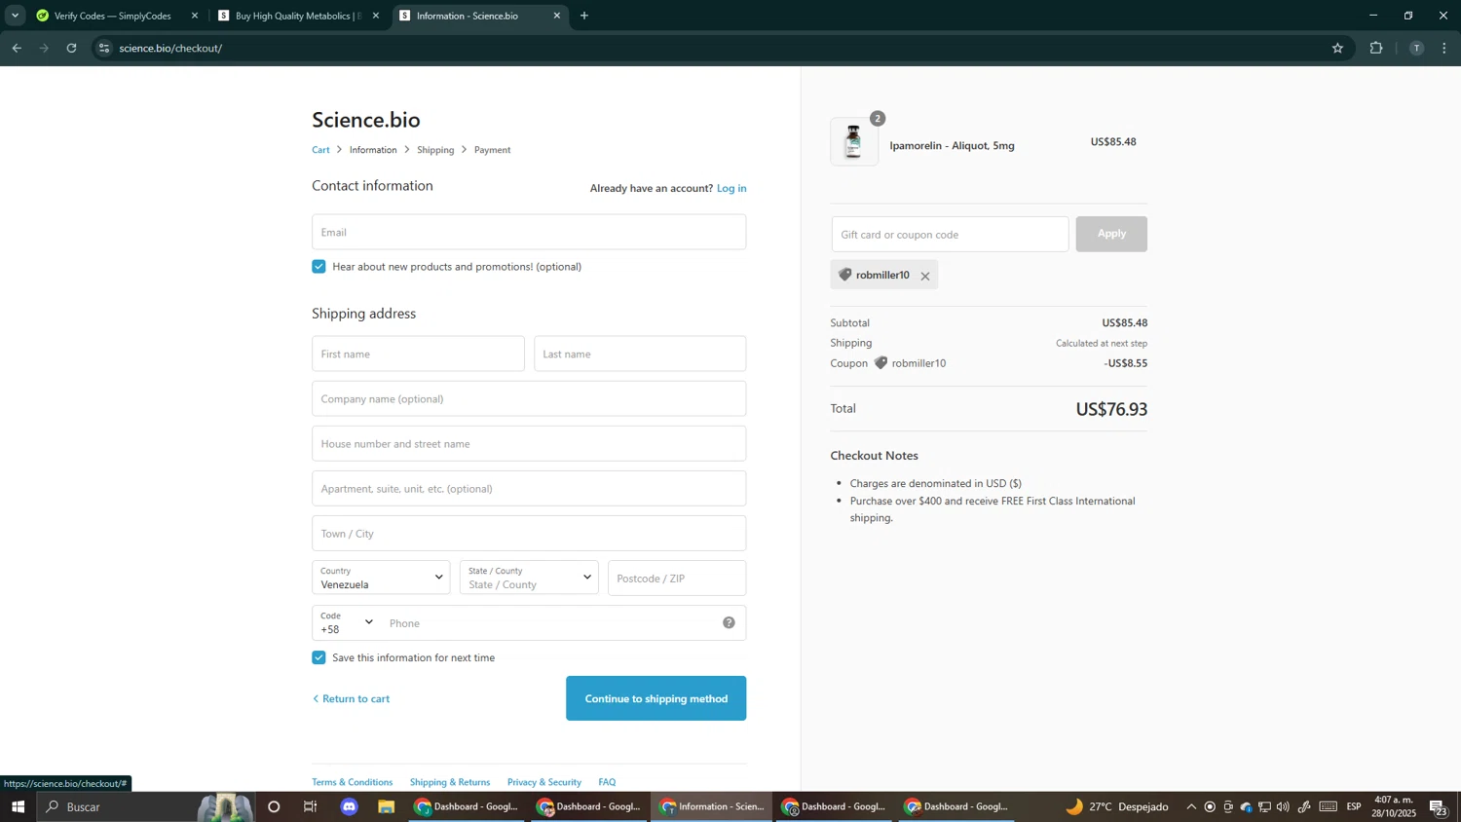Focus the First name field
The image size is (1461, 822).
418,354
